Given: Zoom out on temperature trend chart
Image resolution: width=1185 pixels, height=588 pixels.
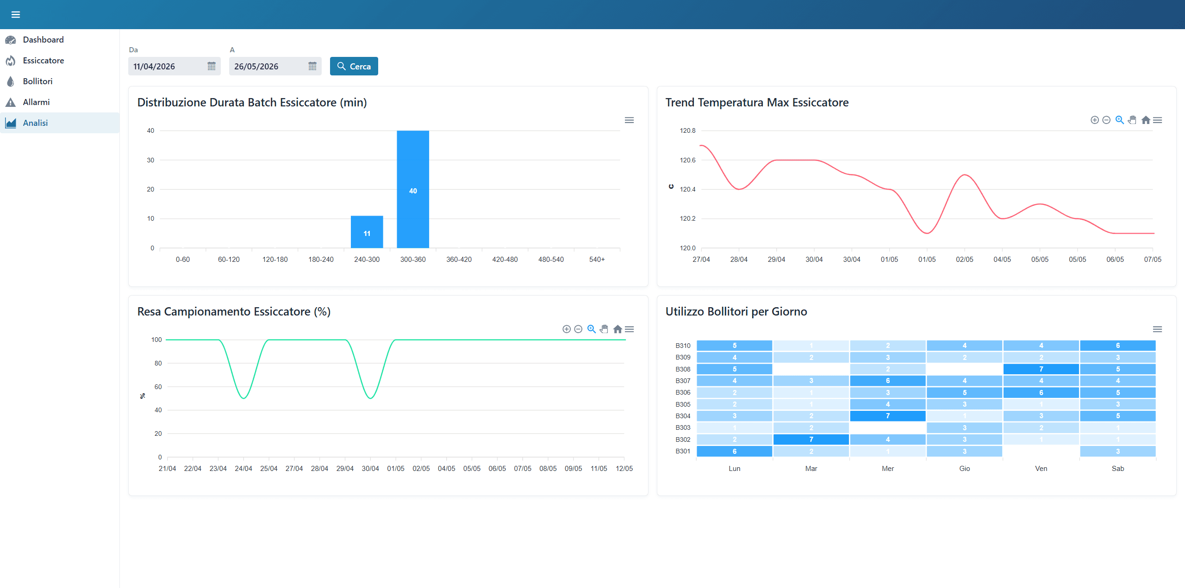Looking at the screenshot, I should click(1106, 120).
